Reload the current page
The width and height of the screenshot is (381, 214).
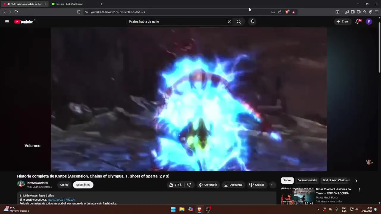click(x=16, y=12)
